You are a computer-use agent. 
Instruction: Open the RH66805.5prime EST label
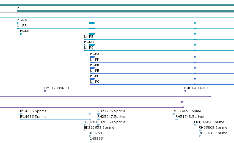coord(213,128)
